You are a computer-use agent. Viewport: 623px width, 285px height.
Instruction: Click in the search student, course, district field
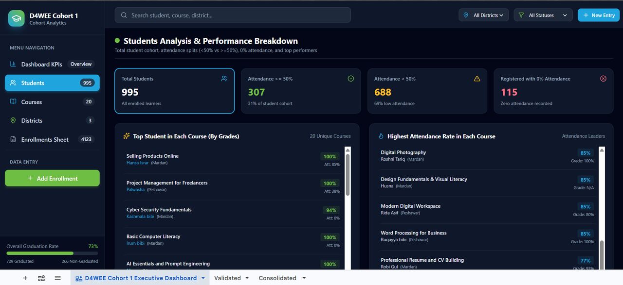pyautogui.click(x=233, y=15)
